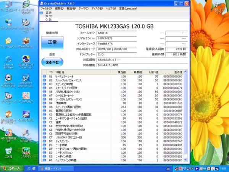Screen dimensions: 229x172
Task: Click the ファームウェア field AA011A
Action: pyautogui.click(x=116, y=33)
